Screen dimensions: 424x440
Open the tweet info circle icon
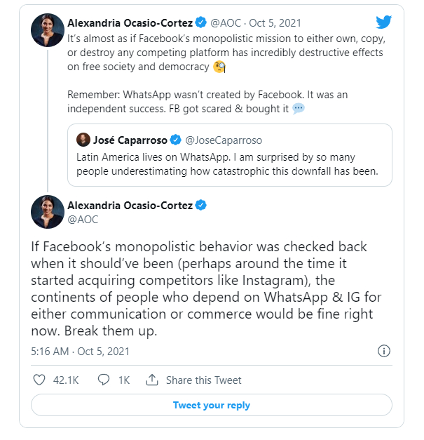[x=383, y=351]
